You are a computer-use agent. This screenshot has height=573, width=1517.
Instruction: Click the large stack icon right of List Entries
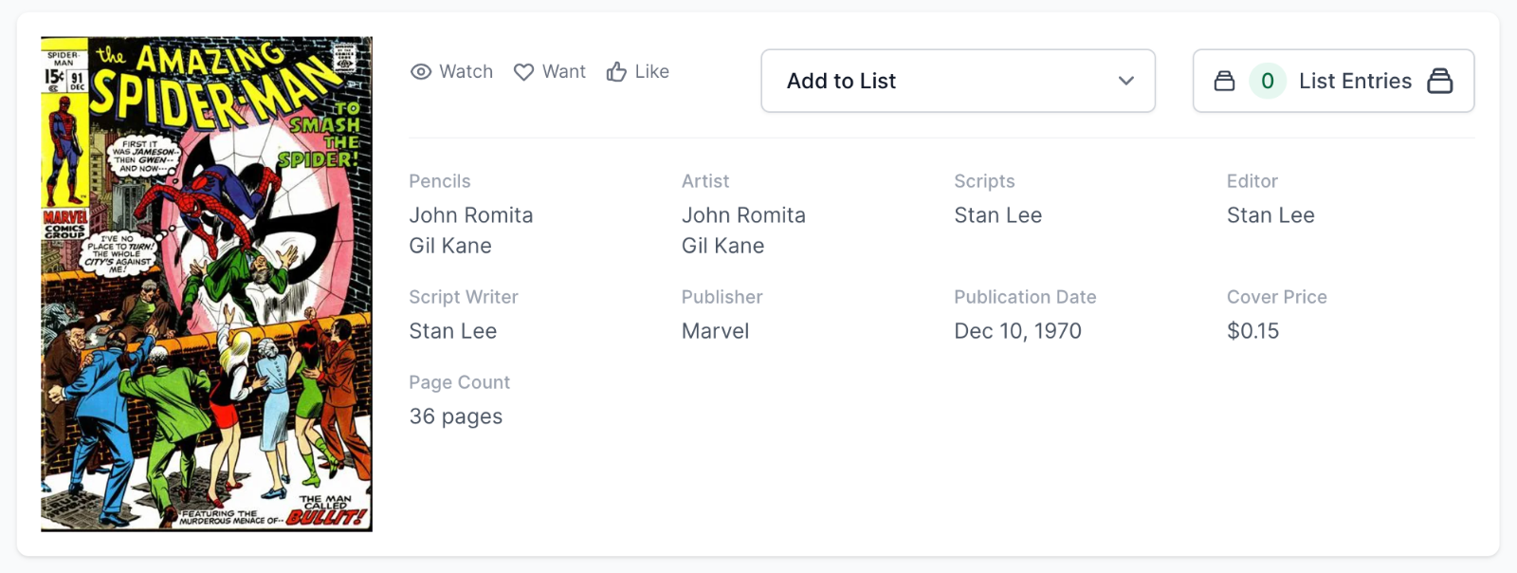pos(1439,82)
